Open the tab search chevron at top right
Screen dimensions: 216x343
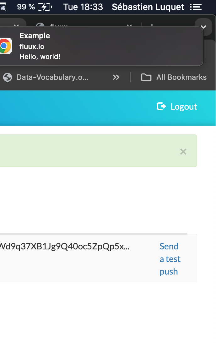click(x=203, y=27)
